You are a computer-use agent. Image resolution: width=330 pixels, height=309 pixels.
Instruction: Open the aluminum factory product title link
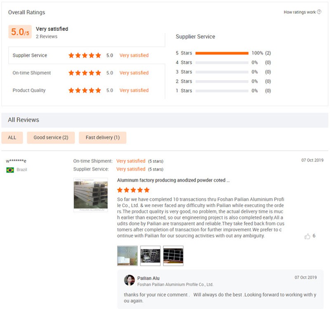tap(173, 180)
